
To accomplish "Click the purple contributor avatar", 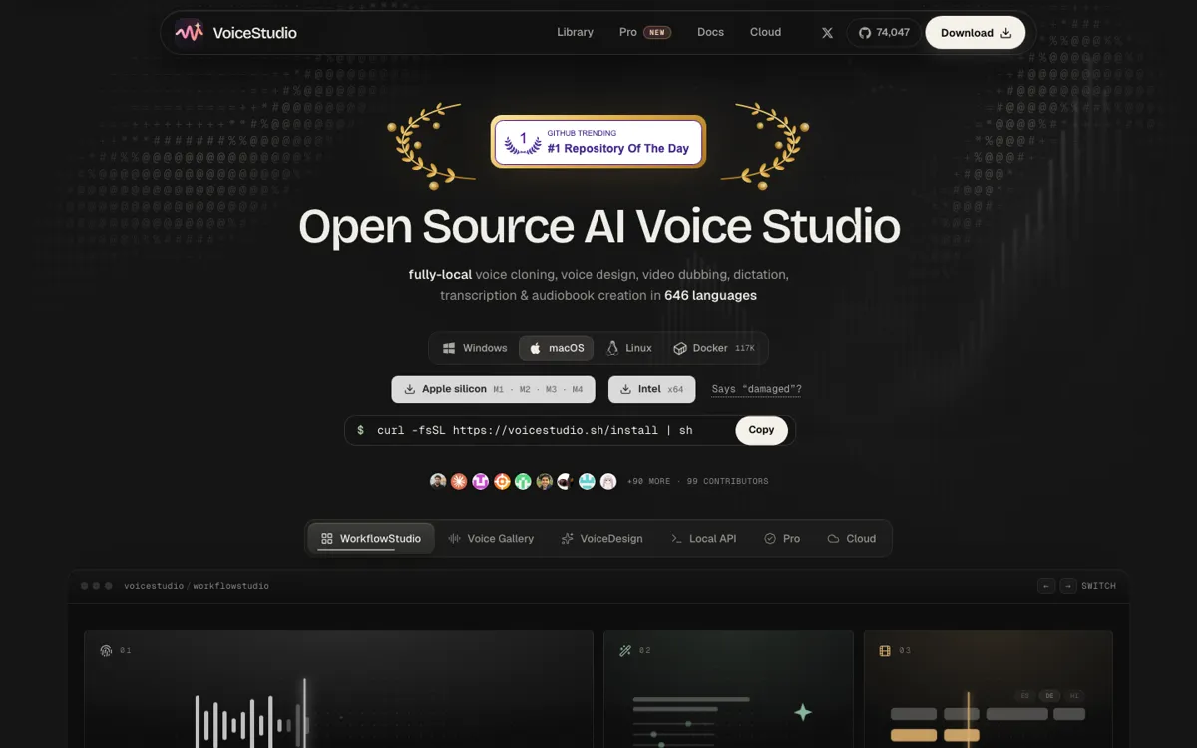I will coord(480,481).
